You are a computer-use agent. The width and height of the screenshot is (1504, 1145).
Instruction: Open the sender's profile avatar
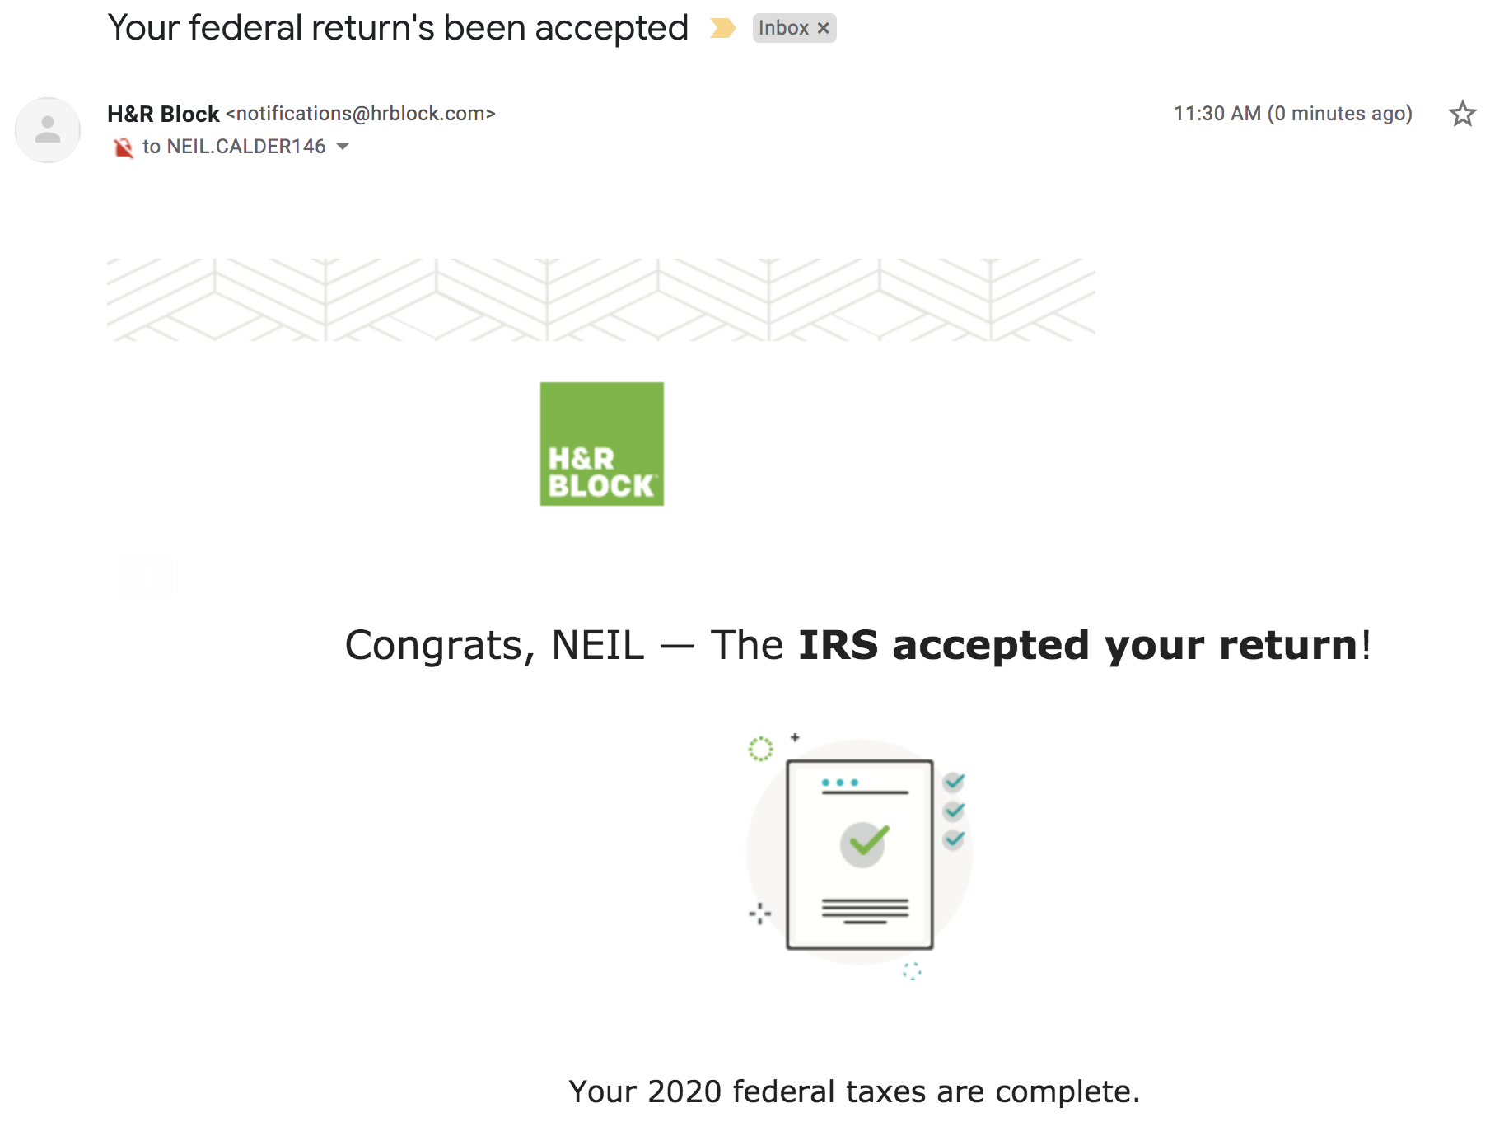(x=48, y=130)
